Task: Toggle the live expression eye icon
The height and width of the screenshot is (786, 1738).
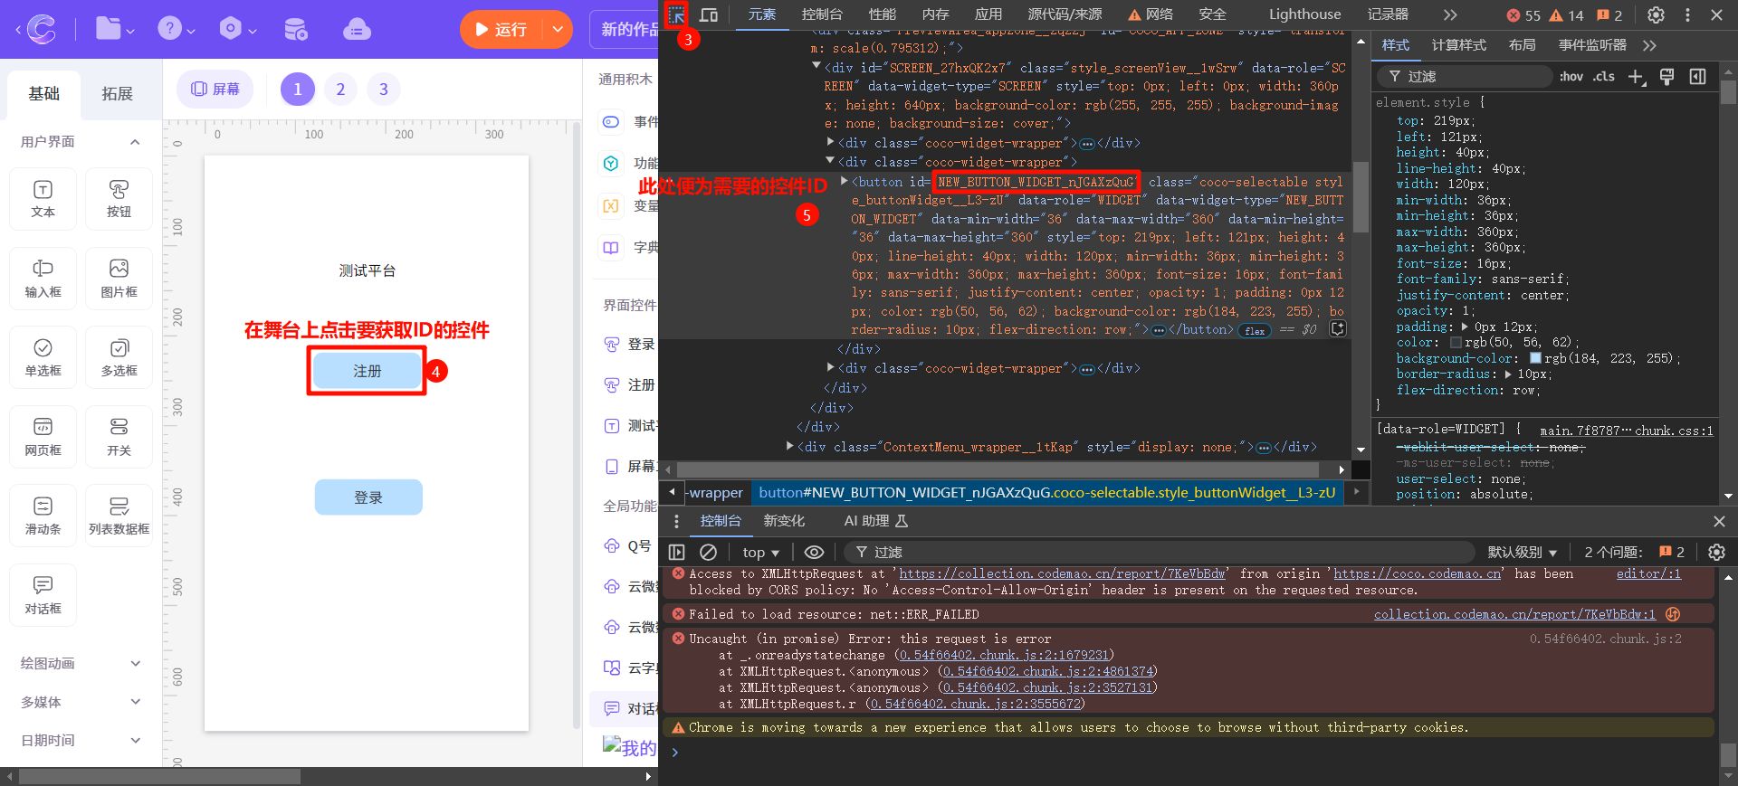Action: (x=814, y=552)
